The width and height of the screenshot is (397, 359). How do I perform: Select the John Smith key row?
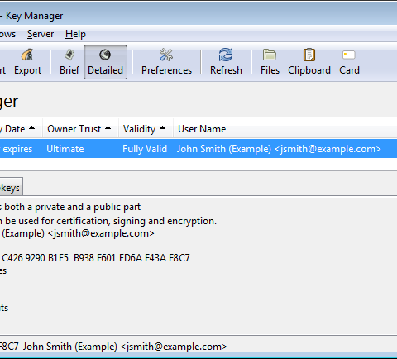coord(198,149)
